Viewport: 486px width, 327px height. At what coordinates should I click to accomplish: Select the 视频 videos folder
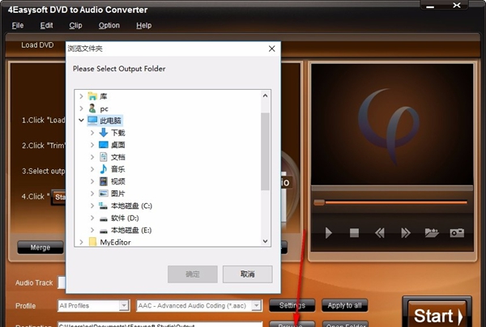coord(113,181)
